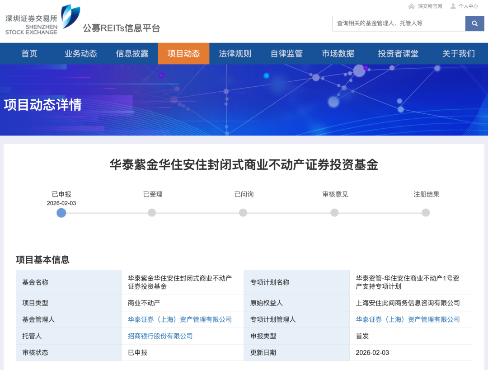
Task: Click the 已问询 progress step dot
Action: 243,213
